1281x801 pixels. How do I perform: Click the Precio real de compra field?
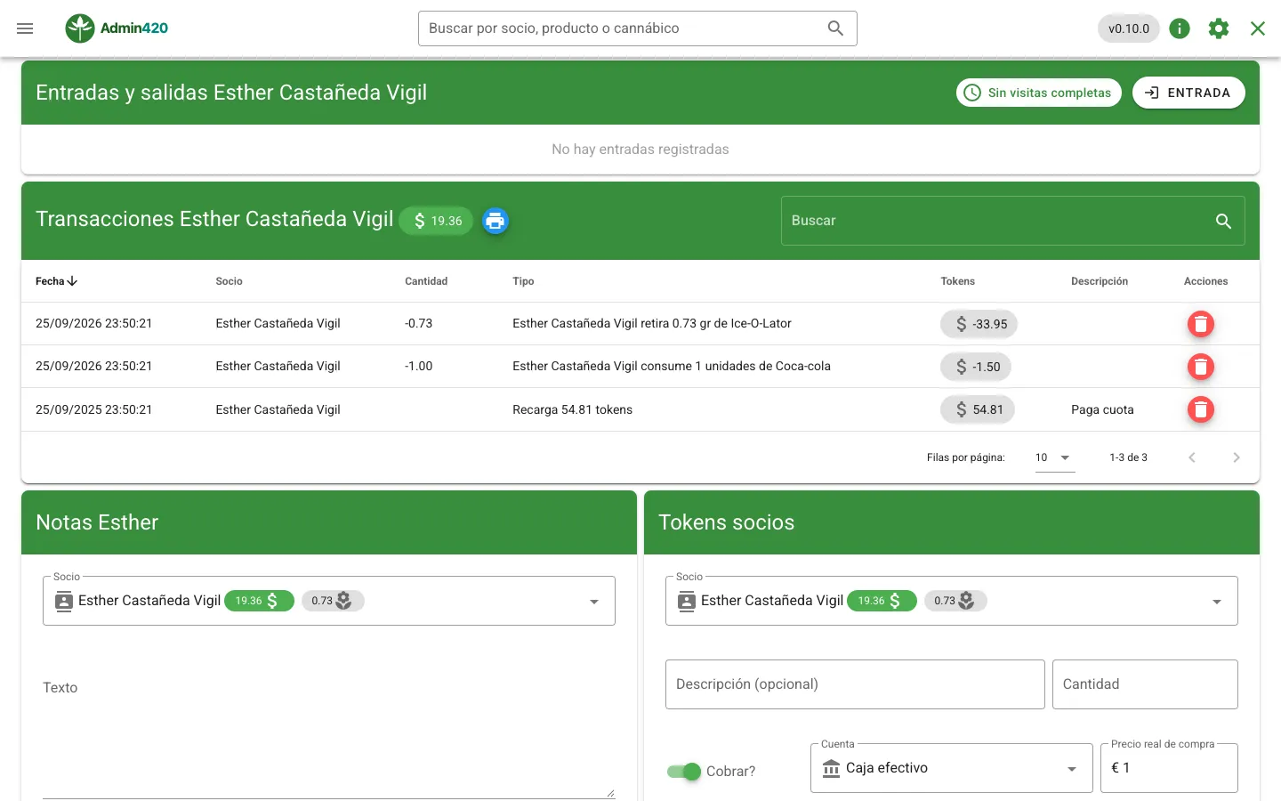click(x=1169, y=768)
